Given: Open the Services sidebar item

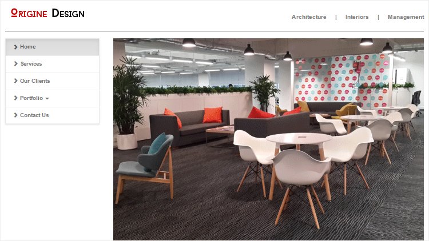Looking at the screenshot, I should (52, 64).
